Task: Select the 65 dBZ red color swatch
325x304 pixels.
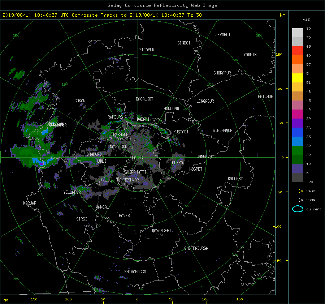Action: (298, 51)
